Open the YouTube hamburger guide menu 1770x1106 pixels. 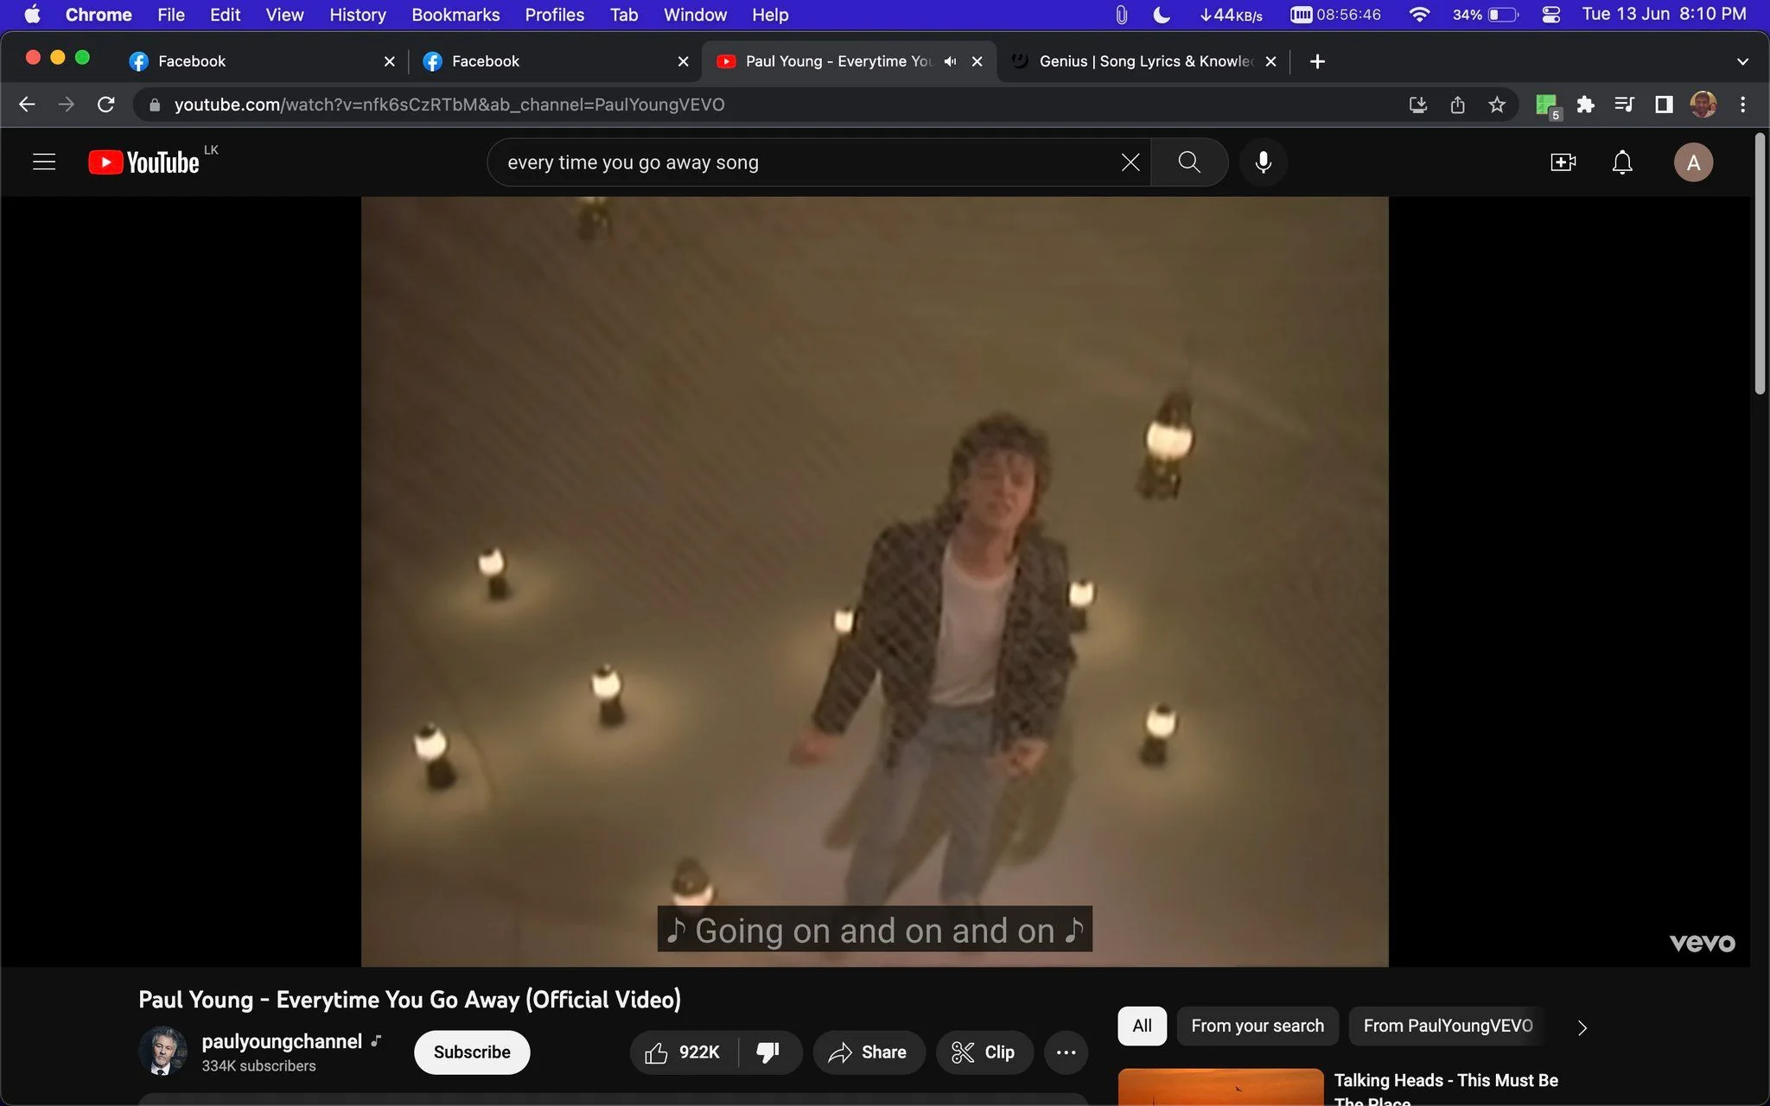[x=44, y=162]
